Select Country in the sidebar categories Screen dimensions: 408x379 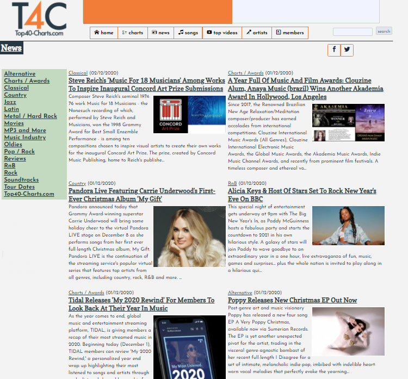[x=15, y=95]
